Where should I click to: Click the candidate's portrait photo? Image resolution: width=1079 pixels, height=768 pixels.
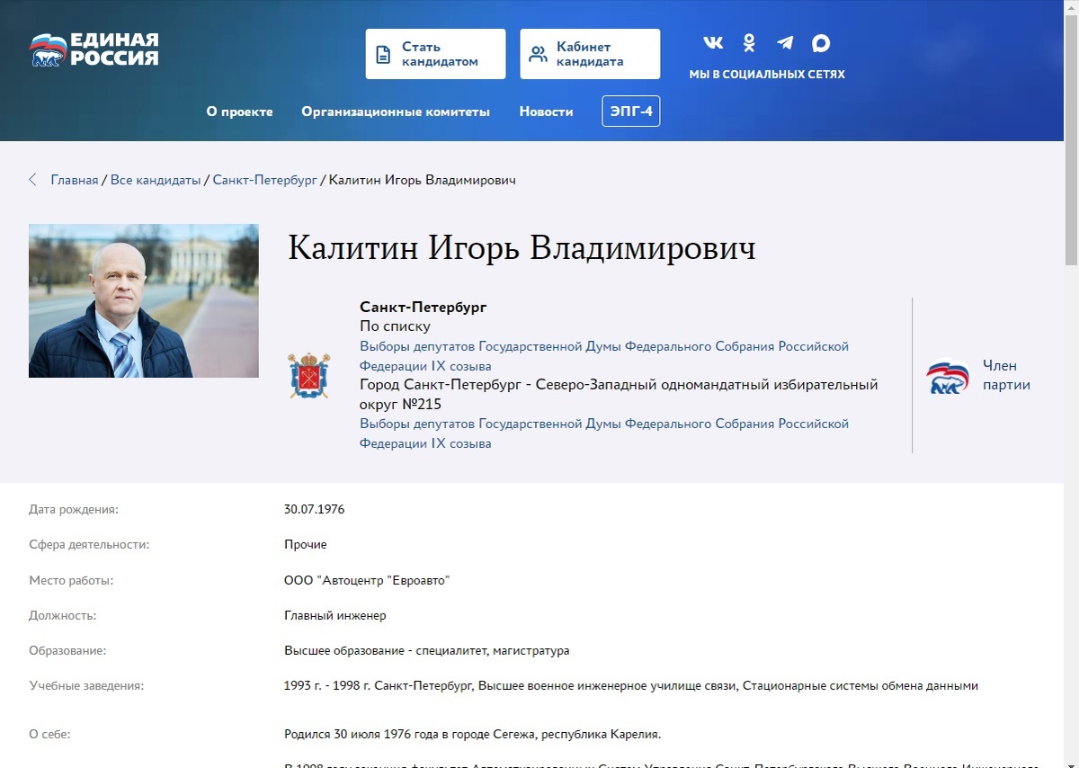[x=143, y=299]
